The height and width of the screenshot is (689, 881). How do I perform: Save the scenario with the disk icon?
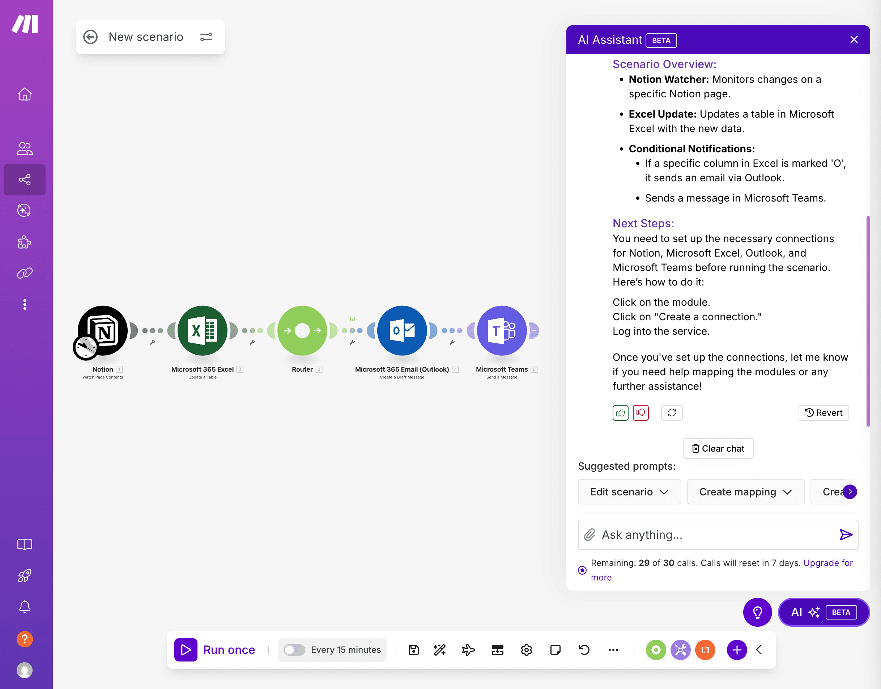tap(413, 650)
